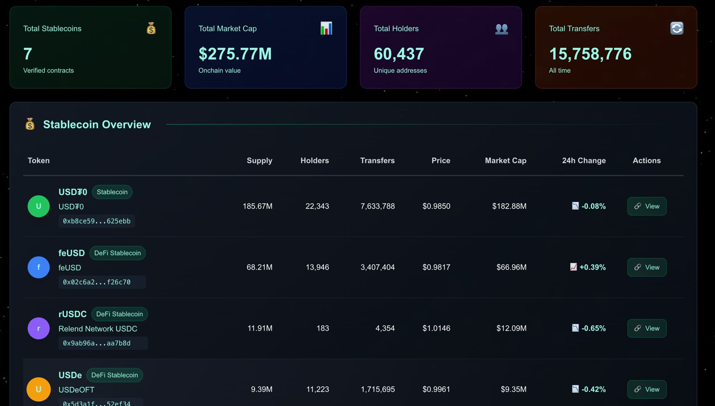Screen dimensions: 715x406
Task: Sort by the 24h Change column header
Action: (584, 161)
